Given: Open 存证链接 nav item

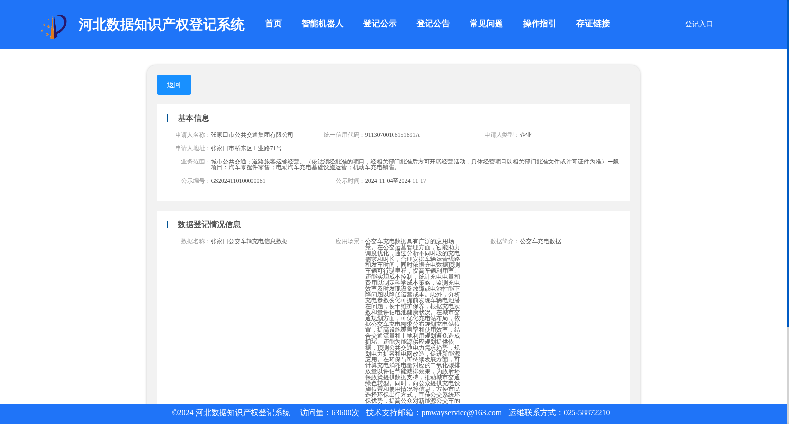Looking at the screenshot, I should click(x=593, y=24).
